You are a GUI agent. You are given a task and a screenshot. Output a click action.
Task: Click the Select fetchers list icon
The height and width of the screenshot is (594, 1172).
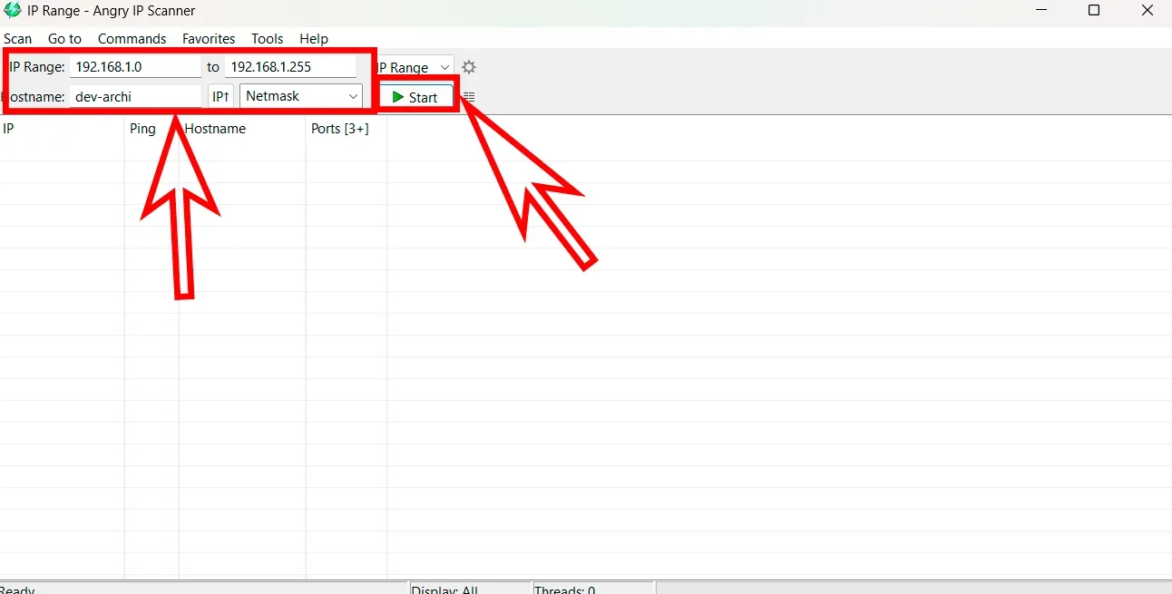(469, 97)
